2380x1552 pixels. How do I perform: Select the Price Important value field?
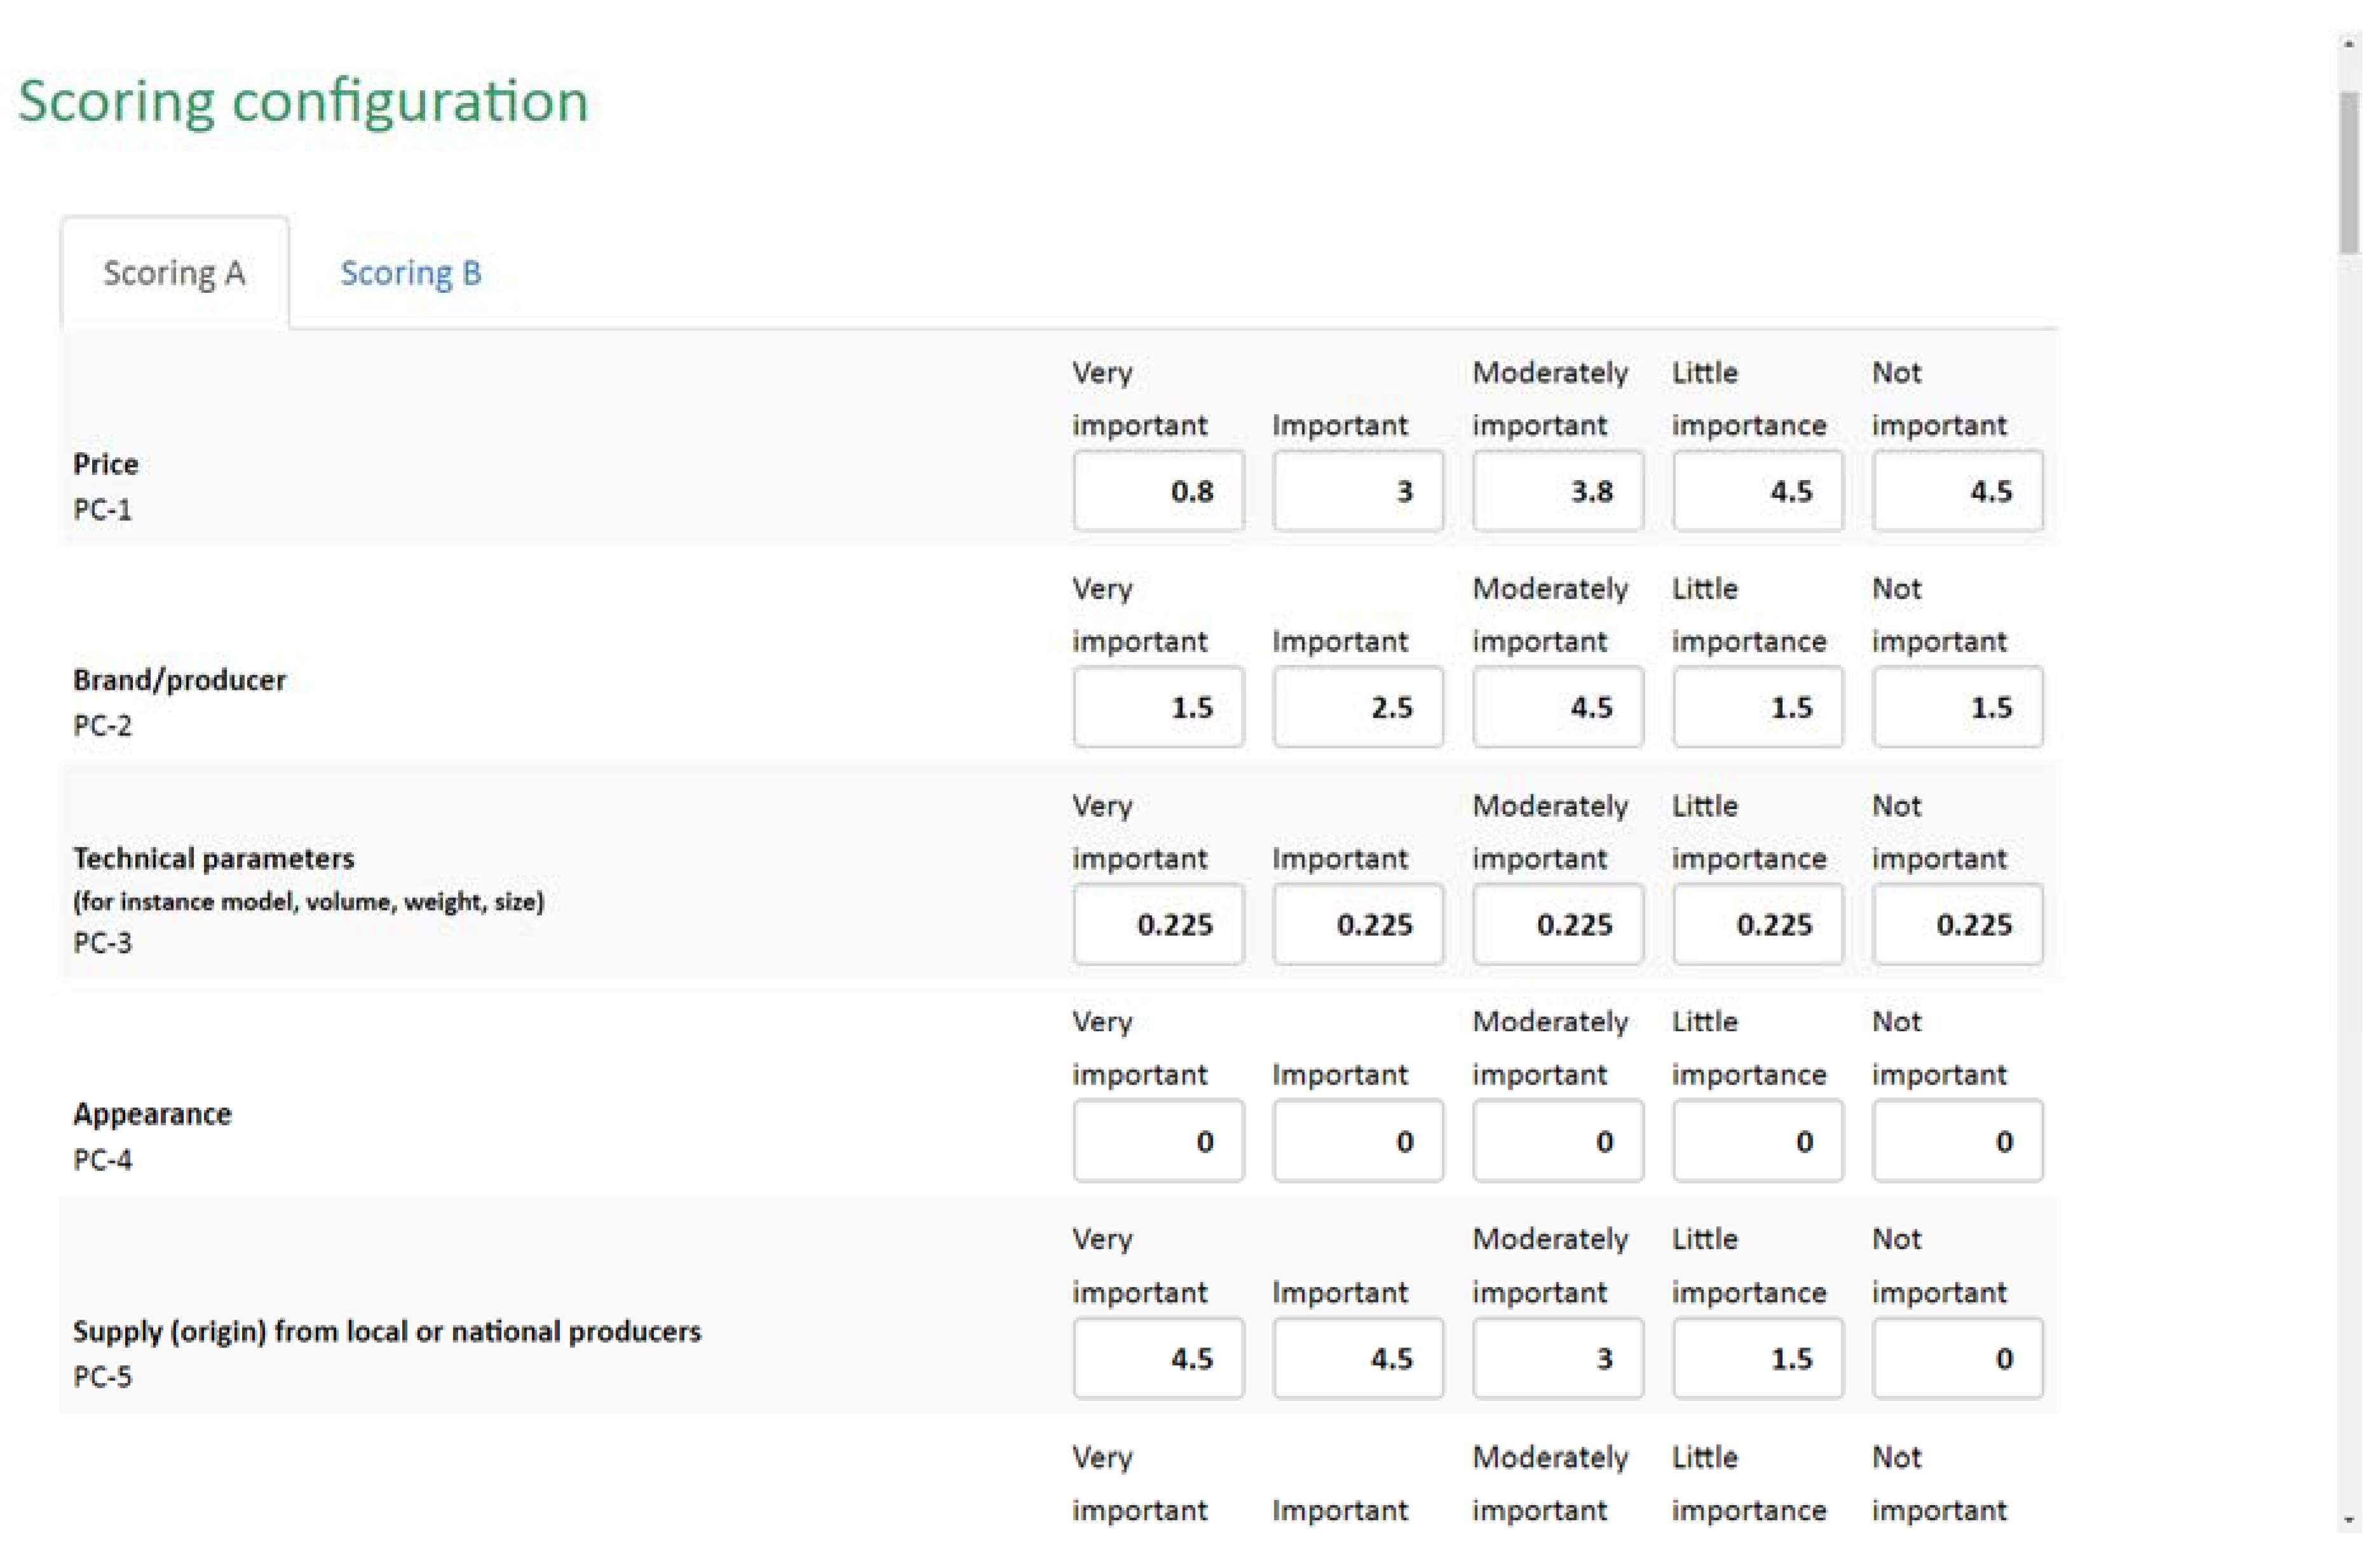pyautogui.click(x=1358, y=491)
